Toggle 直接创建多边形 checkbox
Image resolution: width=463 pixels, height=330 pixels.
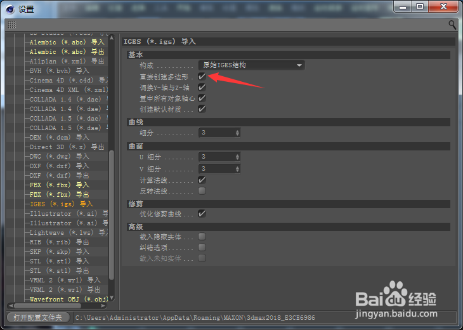202,77
